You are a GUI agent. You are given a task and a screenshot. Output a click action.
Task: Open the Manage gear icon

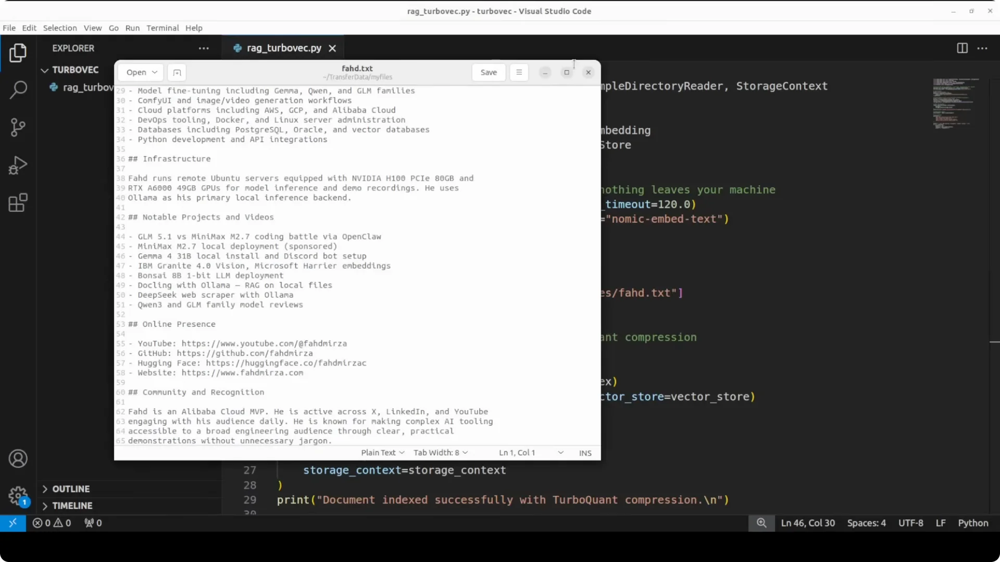(x=18, y=495)
